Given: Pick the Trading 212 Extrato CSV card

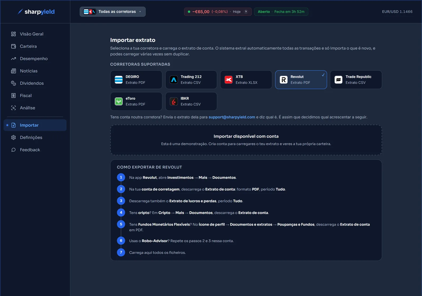Looking at the screenshot, I should tap(191, 80).
